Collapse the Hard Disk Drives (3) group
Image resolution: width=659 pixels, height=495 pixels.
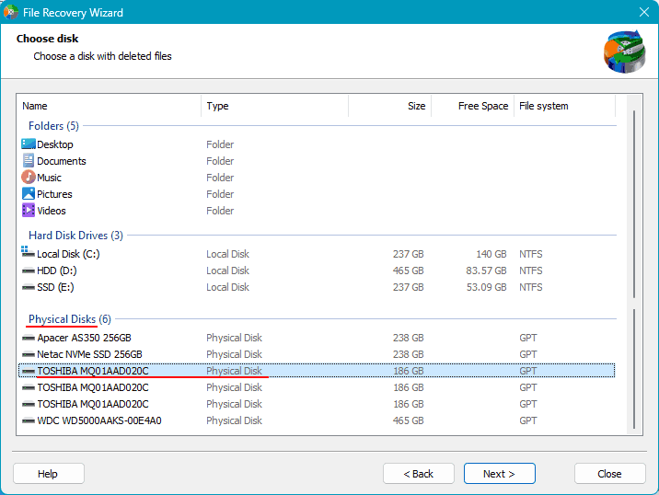(75, 236)
